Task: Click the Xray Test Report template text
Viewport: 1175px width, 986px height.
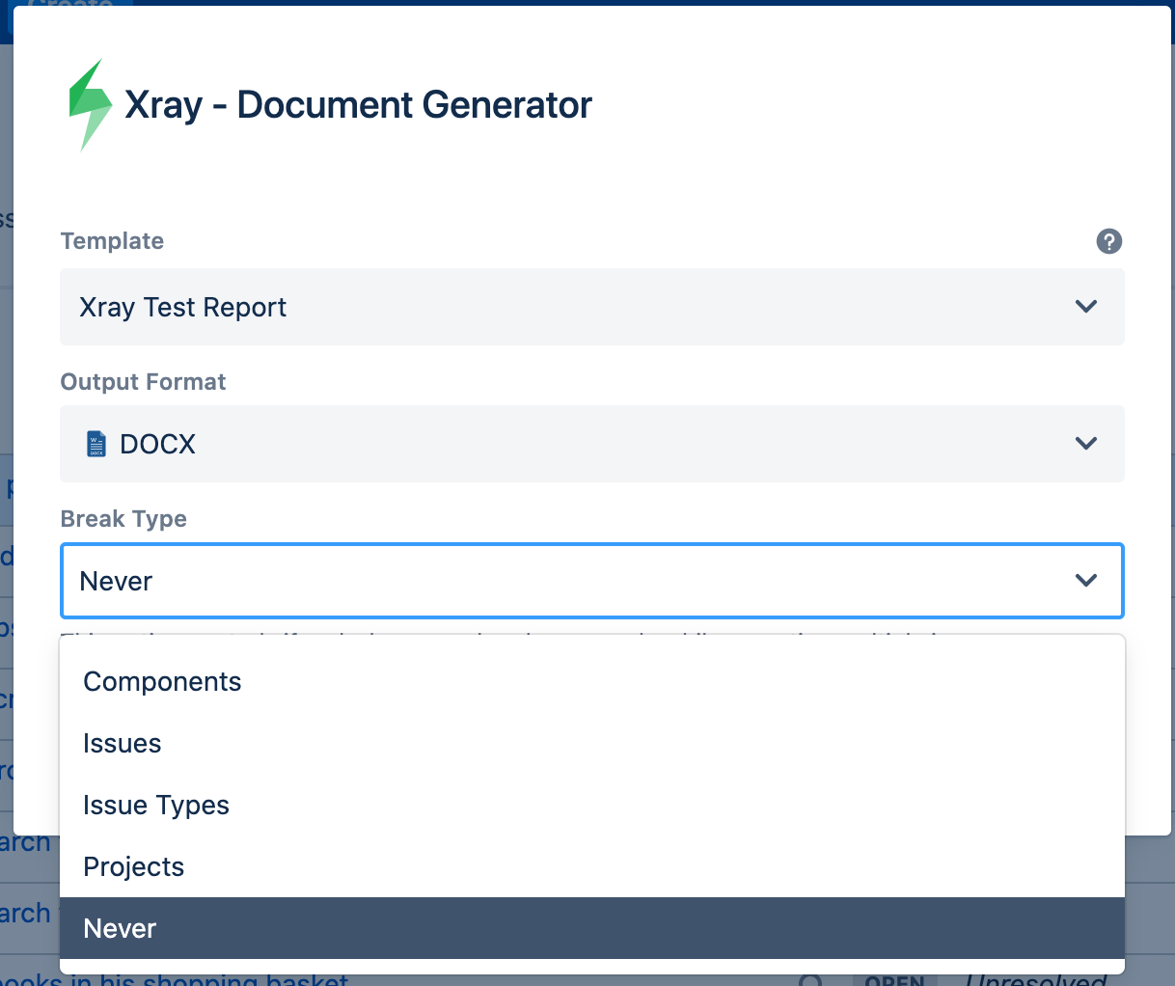Action: tap(183, 307)
